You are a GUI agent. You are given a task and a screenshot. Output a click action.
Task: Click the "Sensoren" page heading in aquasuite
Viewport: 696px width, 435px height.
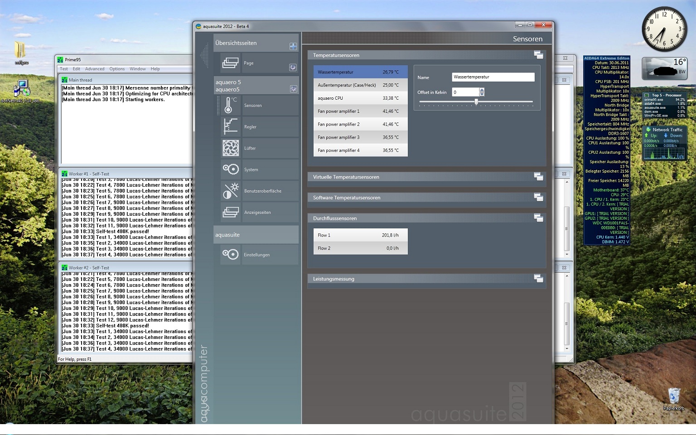click(527, 39)
